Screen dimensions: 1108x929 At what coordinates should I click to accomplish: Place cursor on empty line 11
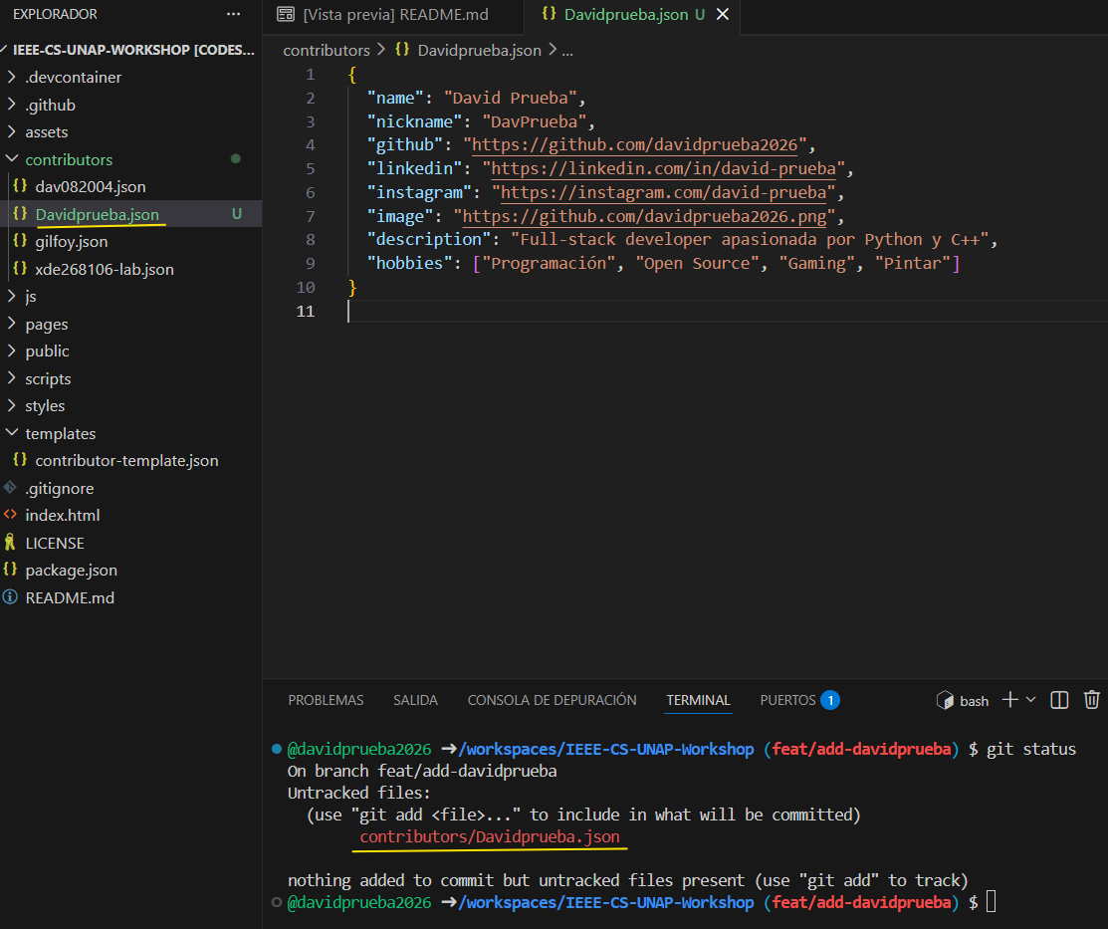[x=727, y=311]
